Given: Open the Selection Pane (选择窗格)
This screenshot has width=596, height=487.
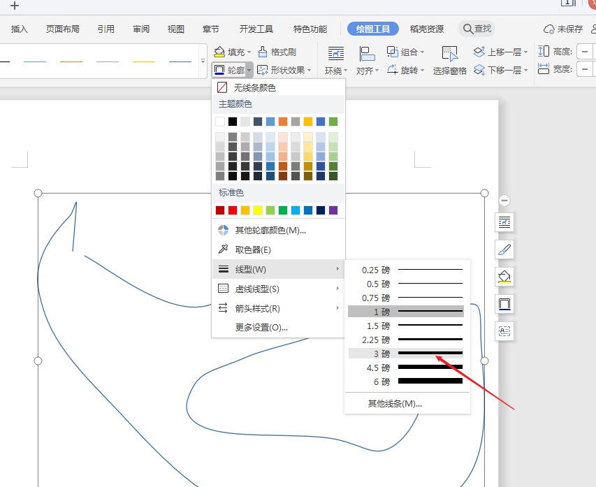Looking at the screenshot, I should 449,61.
